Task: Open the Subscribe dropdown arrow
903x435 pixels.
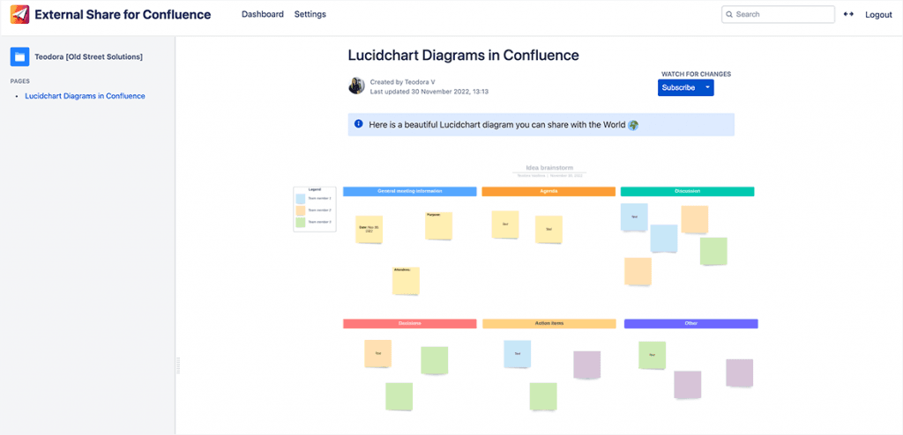Action: click(707, 88)
